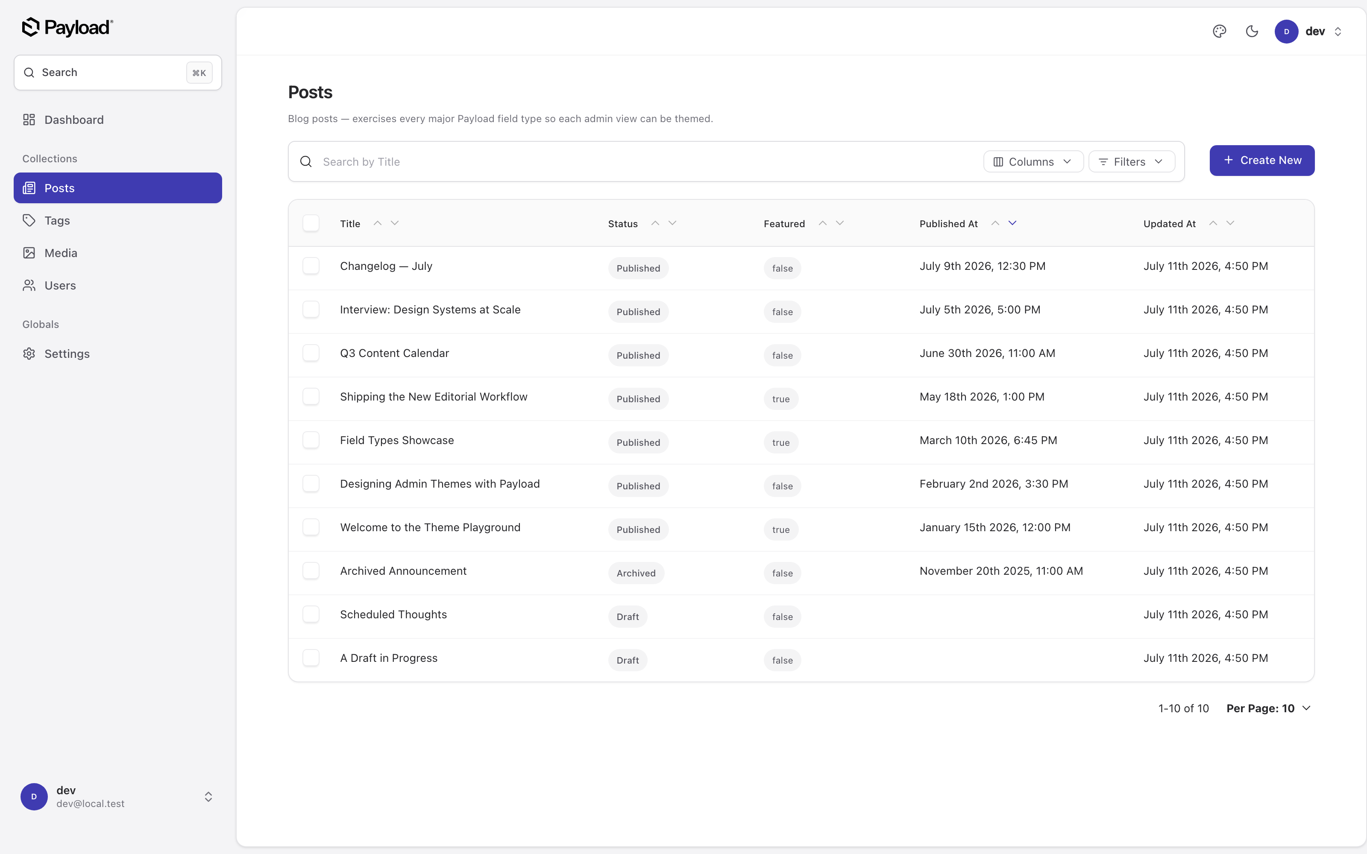
Task: Check the Archived Announcement row
Action: (311, 570)
